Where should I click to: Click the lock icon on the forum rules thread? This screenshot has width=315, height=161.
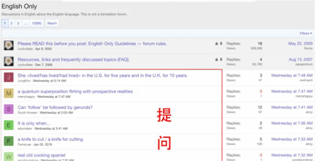click(217, 44)
